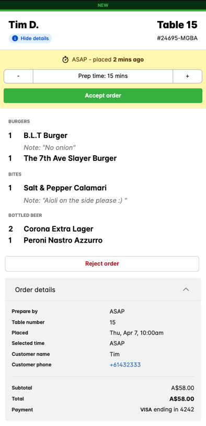
Task: Increase prep time with plus button
Action: [188, 76]
